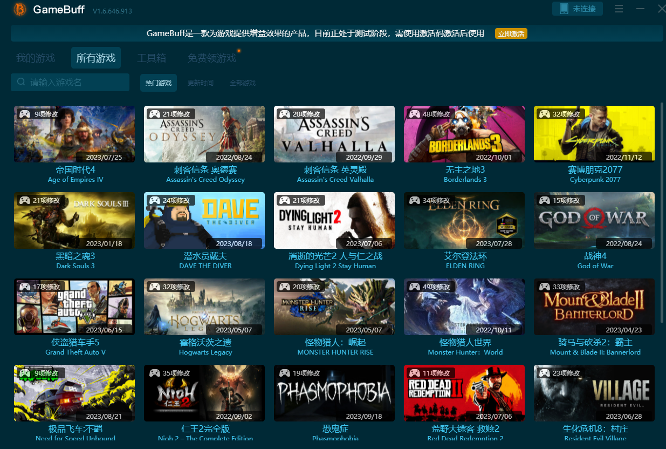This screenshot has height=449, width=666.
Task: Select the 所有游戏 tab
Action: pos(96,58)
